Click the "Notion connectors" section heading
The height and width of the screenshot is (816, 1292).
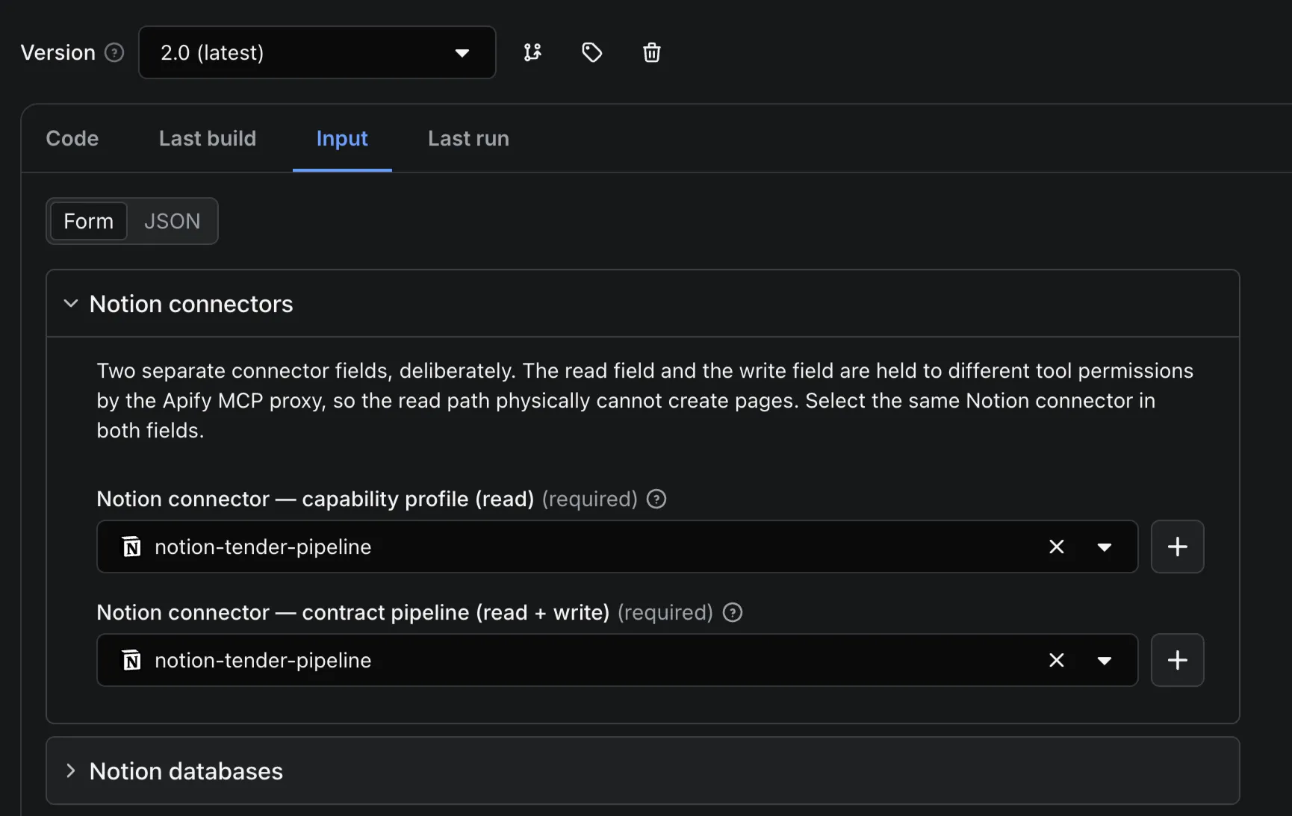click(x=191, y=304)
